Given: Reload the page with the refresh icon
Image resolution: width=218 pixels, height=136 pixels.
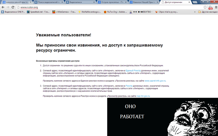Looking at the screenshot, I should point(13,7).
